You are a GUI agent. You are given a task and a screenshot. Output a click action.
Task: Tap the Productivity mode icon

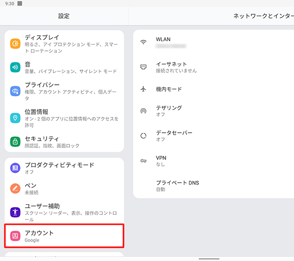pos(15,168)
